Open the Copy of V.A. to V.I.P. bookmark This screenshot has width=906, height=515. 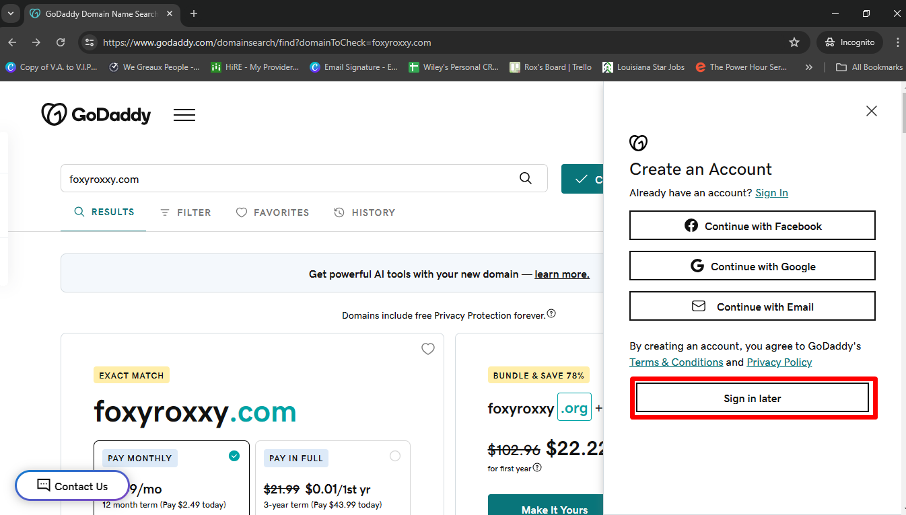pyautogui.click(x=52, y=67)
